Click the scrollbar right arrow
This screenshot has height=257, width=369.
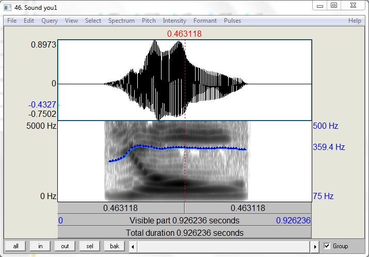tap(315, 247)
